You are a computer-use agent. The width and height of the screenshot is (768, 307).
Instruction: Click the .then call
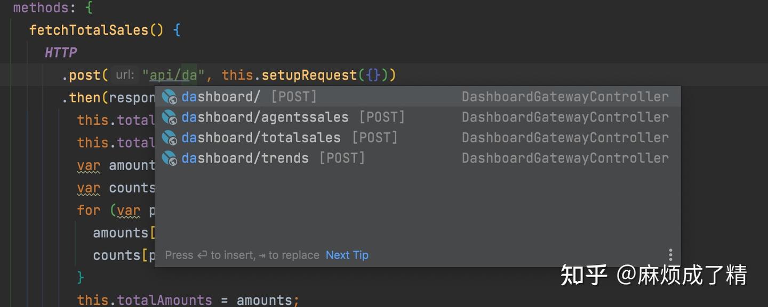pyautogui.click(x=81, y=98)
